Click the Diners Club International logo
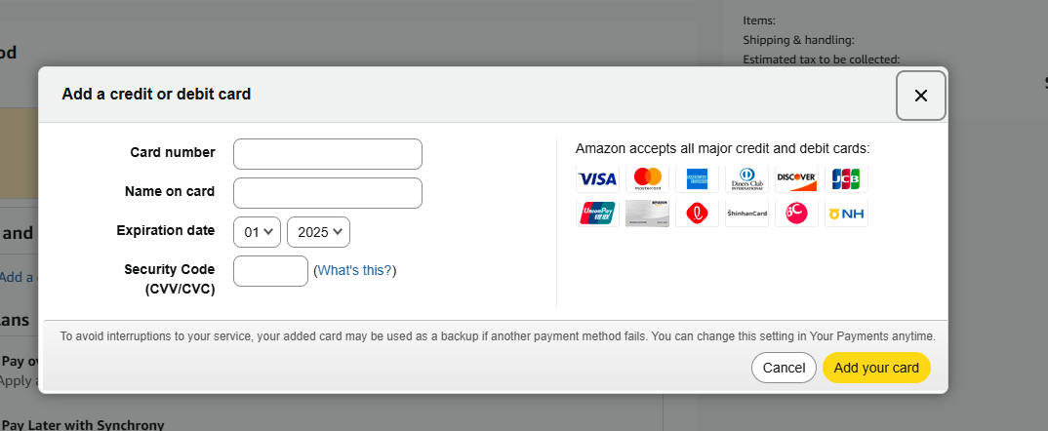 [x=746, y=178]
